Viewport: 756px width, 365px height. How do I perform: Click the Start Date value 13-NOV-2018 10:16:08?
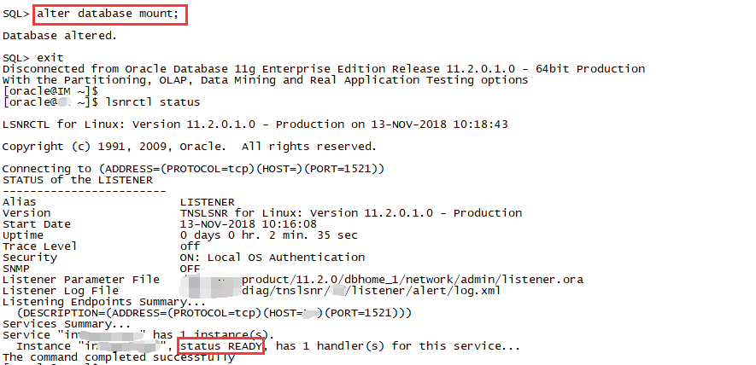[249, 224]
